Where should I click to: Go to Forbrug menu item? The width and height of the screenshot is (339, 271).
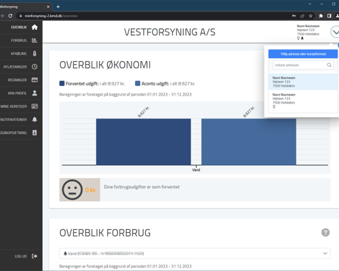(x=19, y=41)
